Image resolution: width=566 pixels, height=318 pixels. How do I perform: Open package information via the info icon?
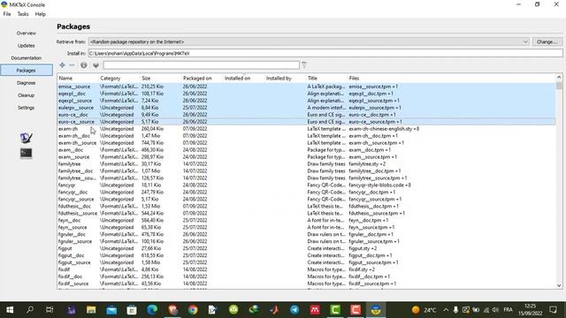pyautogui.click(x=84, y=65)
